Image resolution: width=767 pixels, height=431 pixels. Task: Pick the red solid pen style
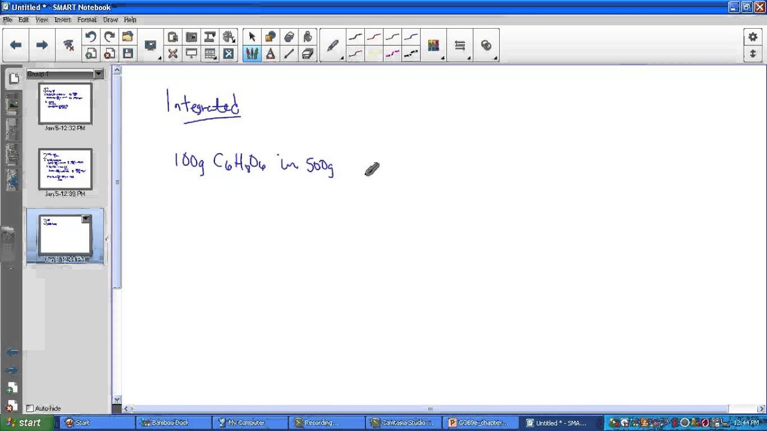tap(374, 37)
